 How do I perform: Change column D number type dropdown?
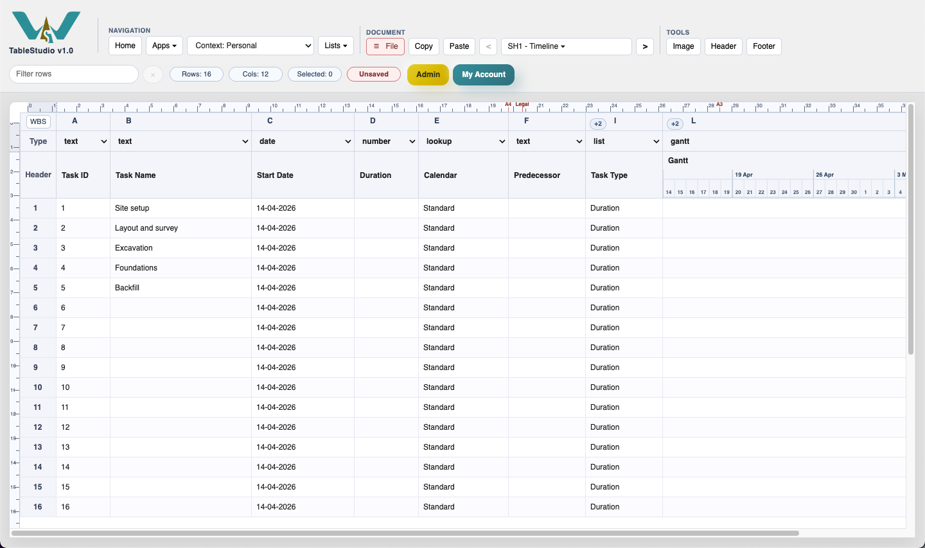pyautogui.click(x=388, y=141)
